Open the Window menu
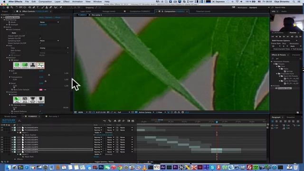 97,1
